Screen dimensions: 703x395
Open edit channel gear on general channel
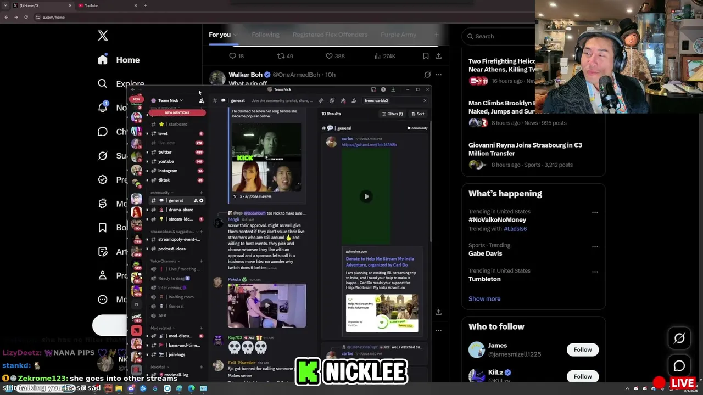201,201
